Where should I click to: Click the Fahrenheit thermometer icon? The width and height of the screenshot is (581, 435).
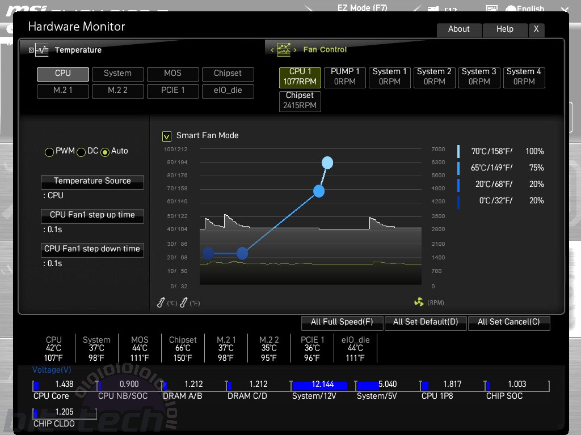point(183,302)
